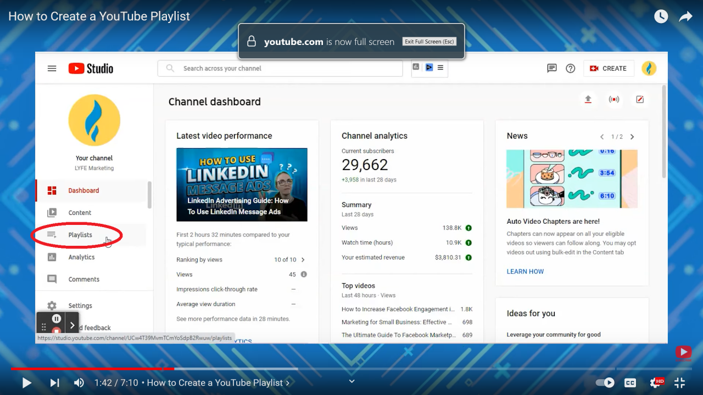Open the Studio help icon

pyautogui.click(x=571, y=69)
